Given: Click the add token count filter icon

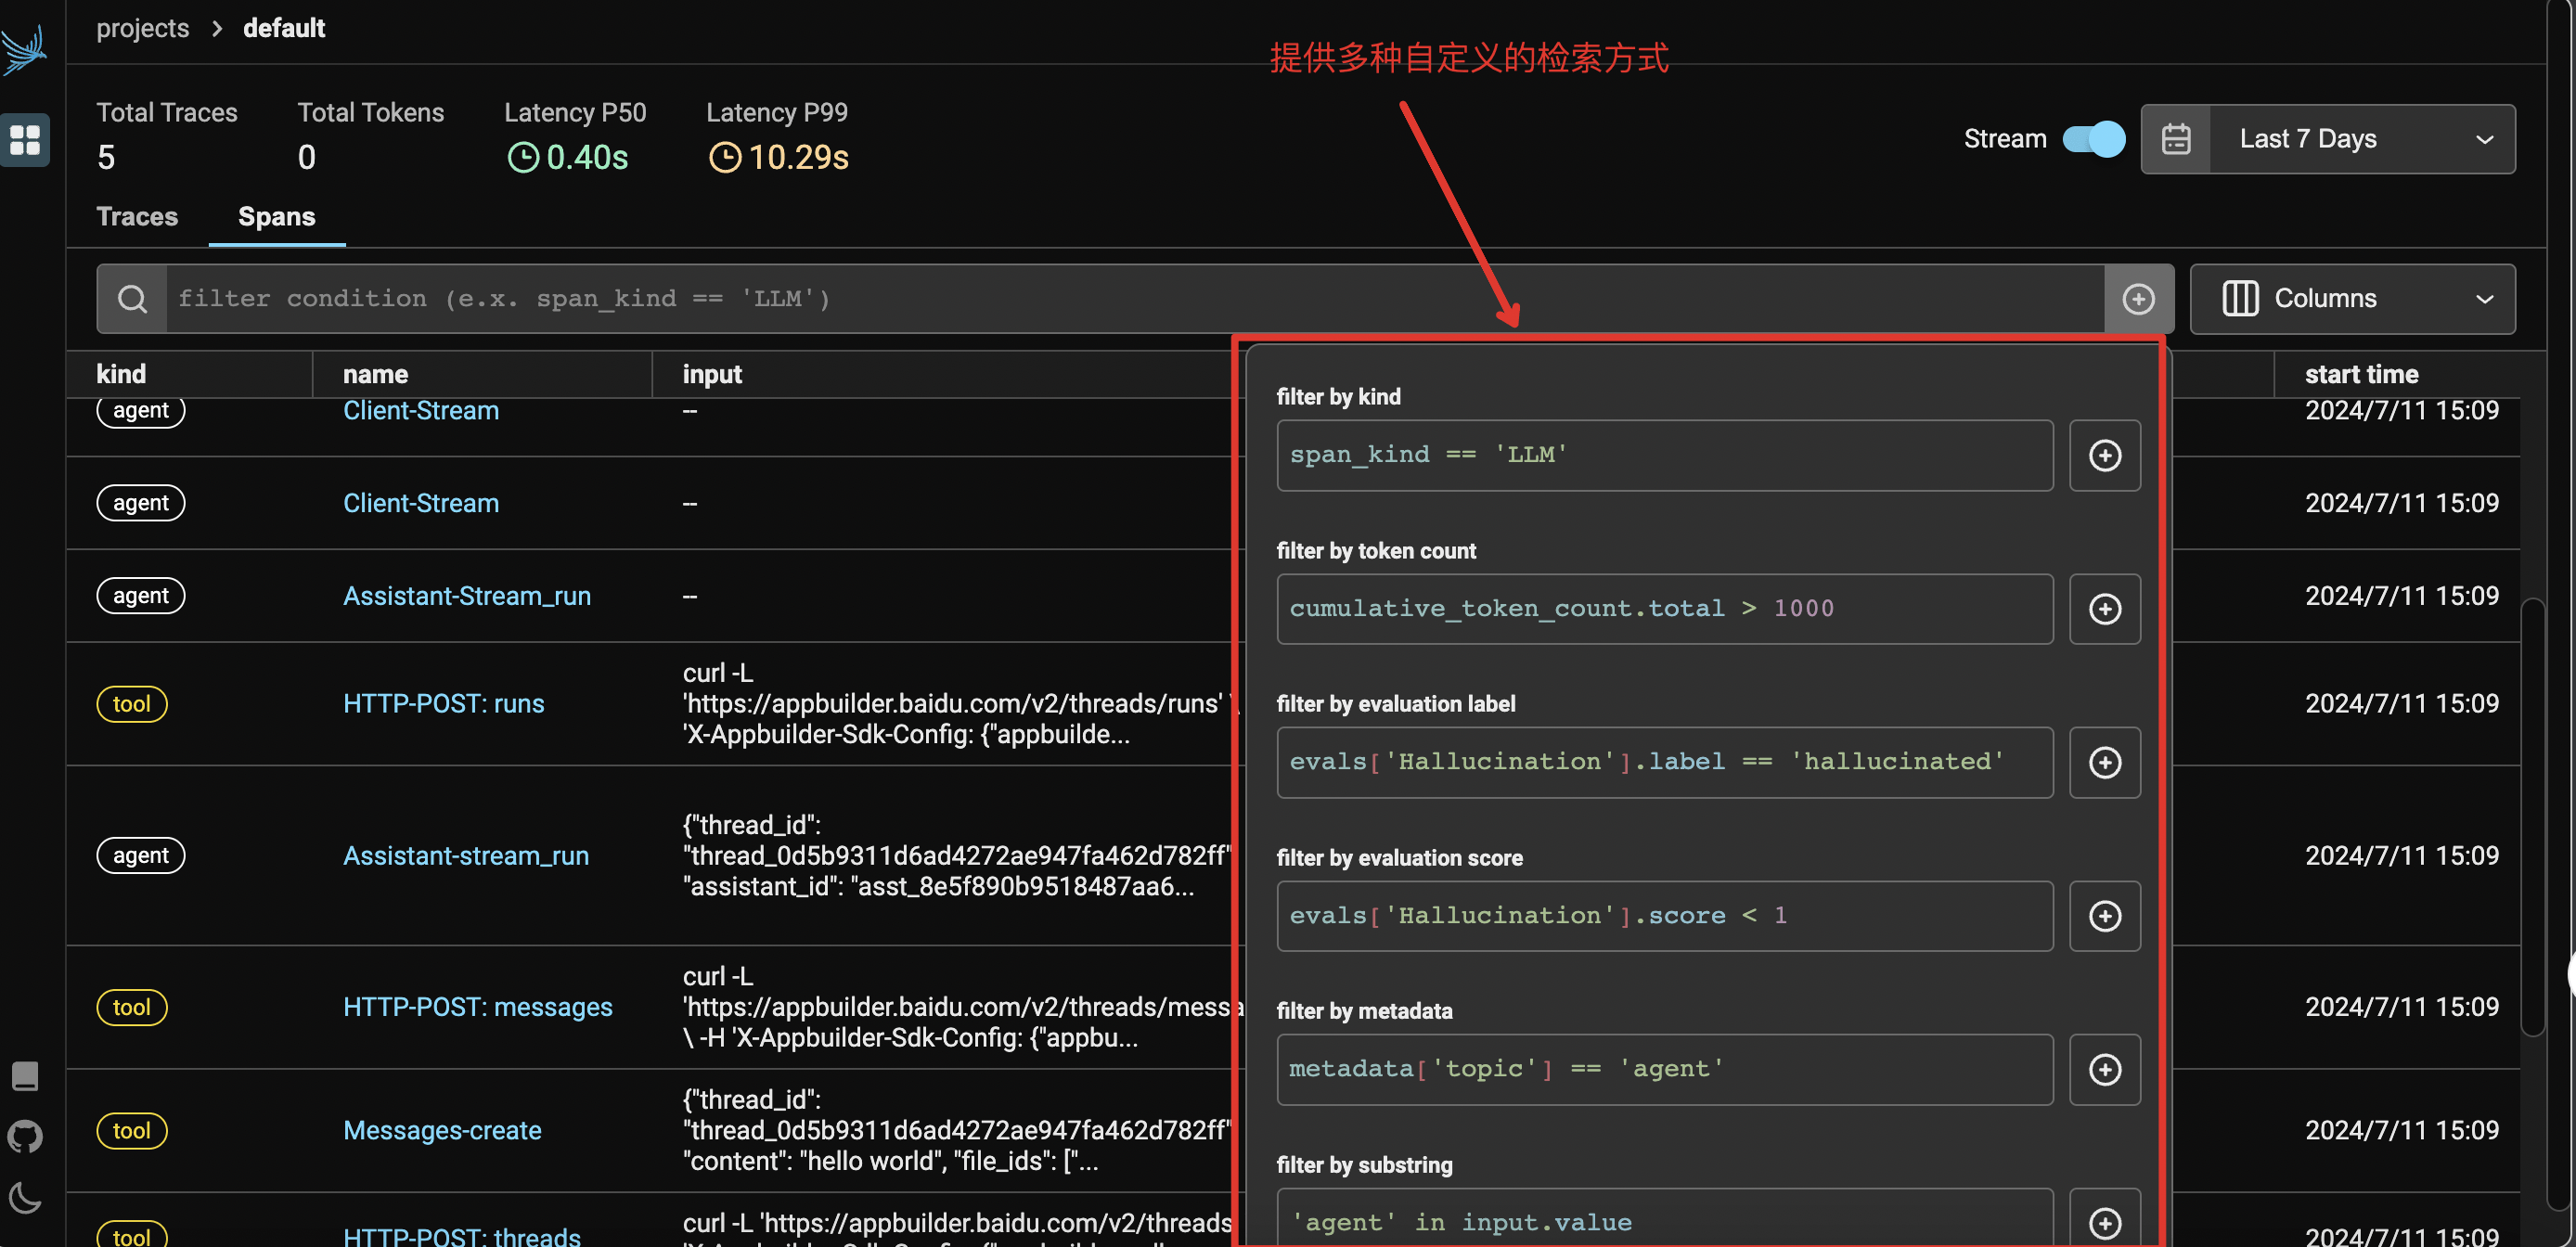Looking at the screenshot, I should pyautogui.click(x=2106, y=608).
